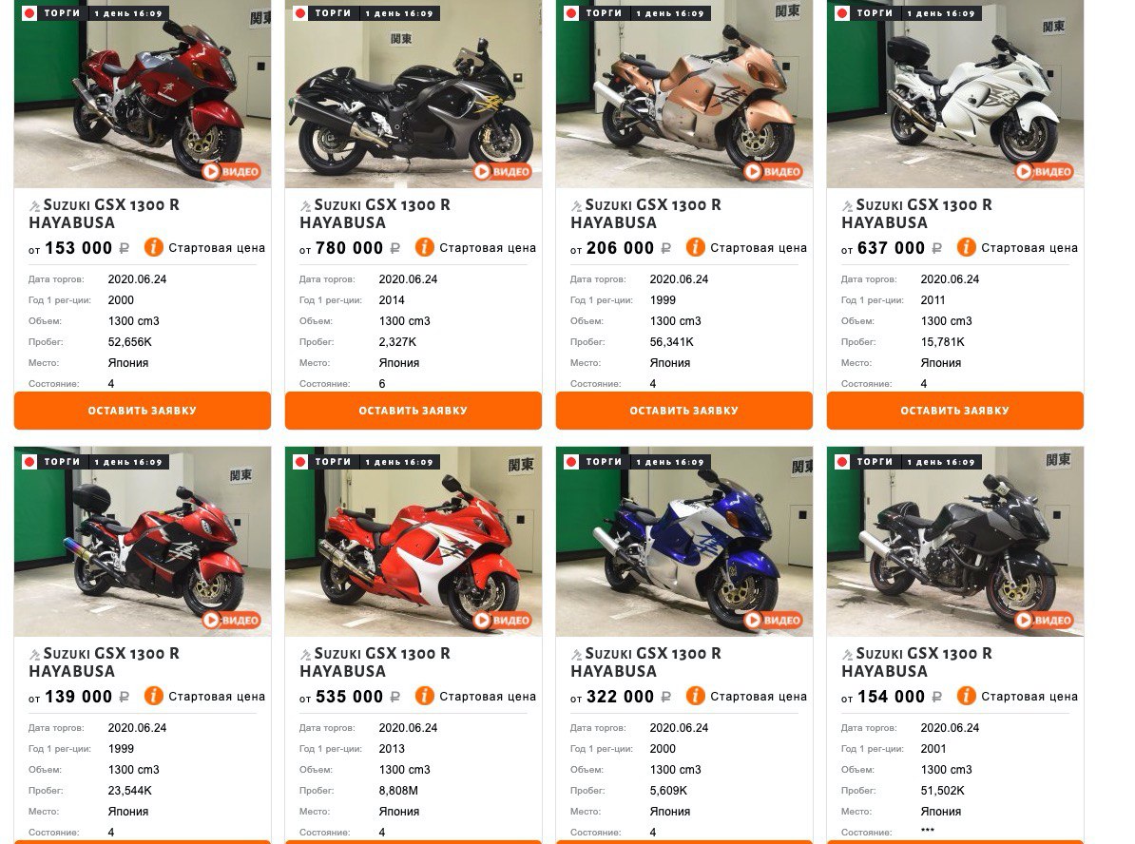Click info icon beside 153 000 starting price
Image resolution: width=1135 pixels, height=844 pixels.
(153, 247)
